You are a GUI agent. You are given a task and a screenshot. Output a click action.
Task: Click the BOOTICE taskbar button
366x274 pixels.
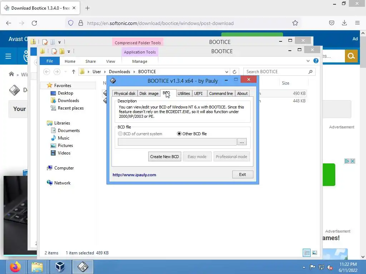click(x=83, y=267)
